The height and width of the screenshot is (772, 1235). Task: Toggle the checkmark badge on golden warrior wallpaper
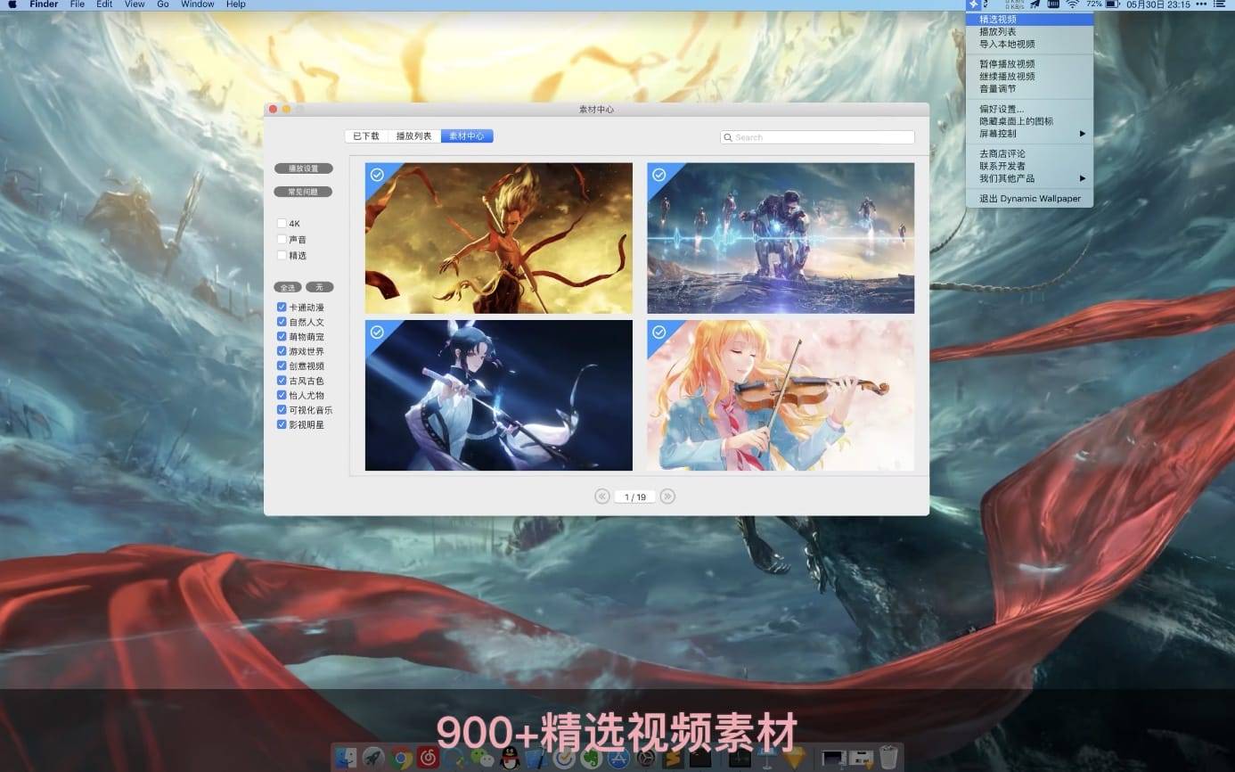tap(377, 175)
